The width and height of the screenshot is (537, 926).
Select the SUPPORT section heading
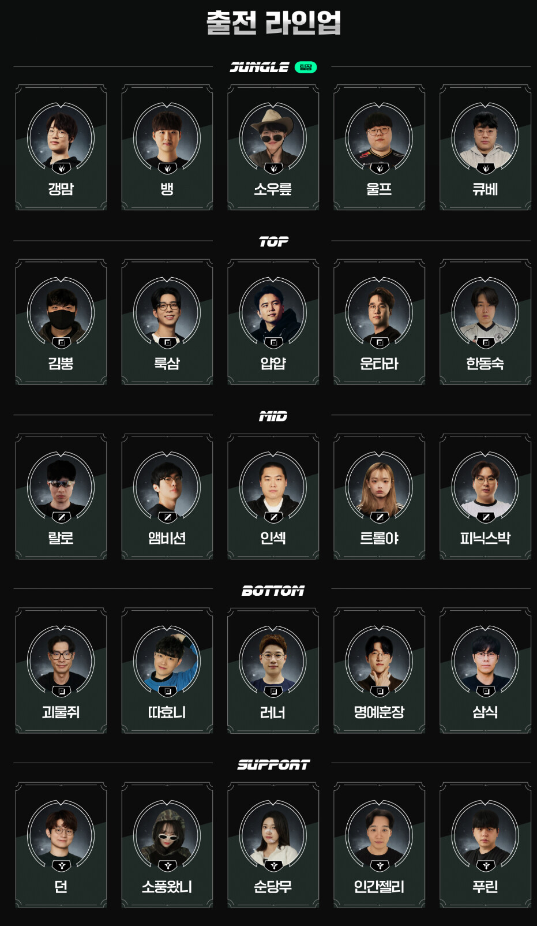point(273,764)
